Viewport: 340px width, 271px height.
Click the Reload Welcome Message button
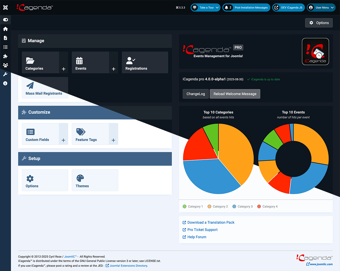235,94
